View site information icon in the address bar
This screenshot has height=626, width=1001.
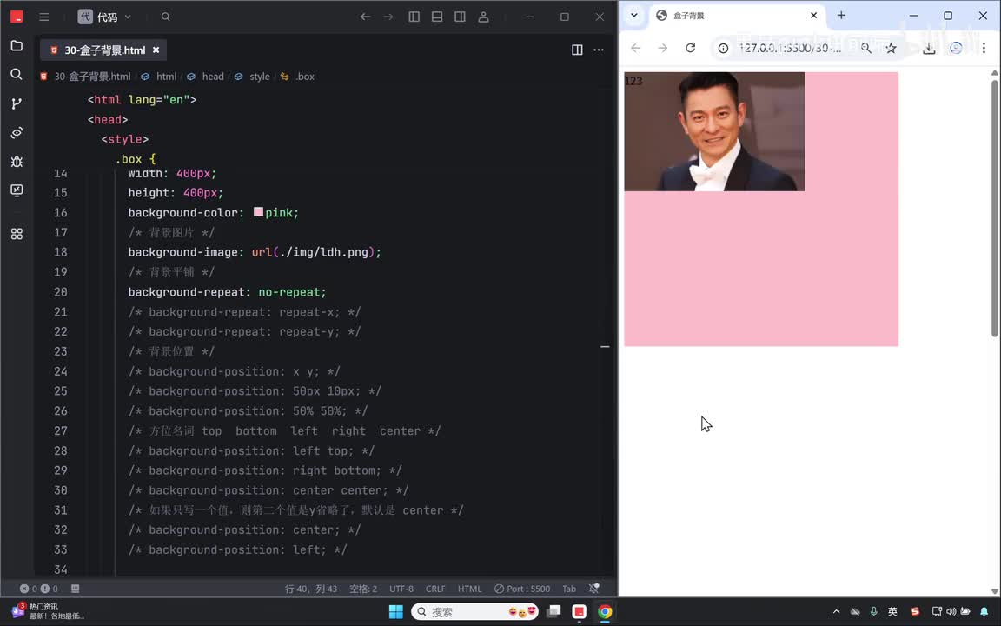click(x=723, y=48)
